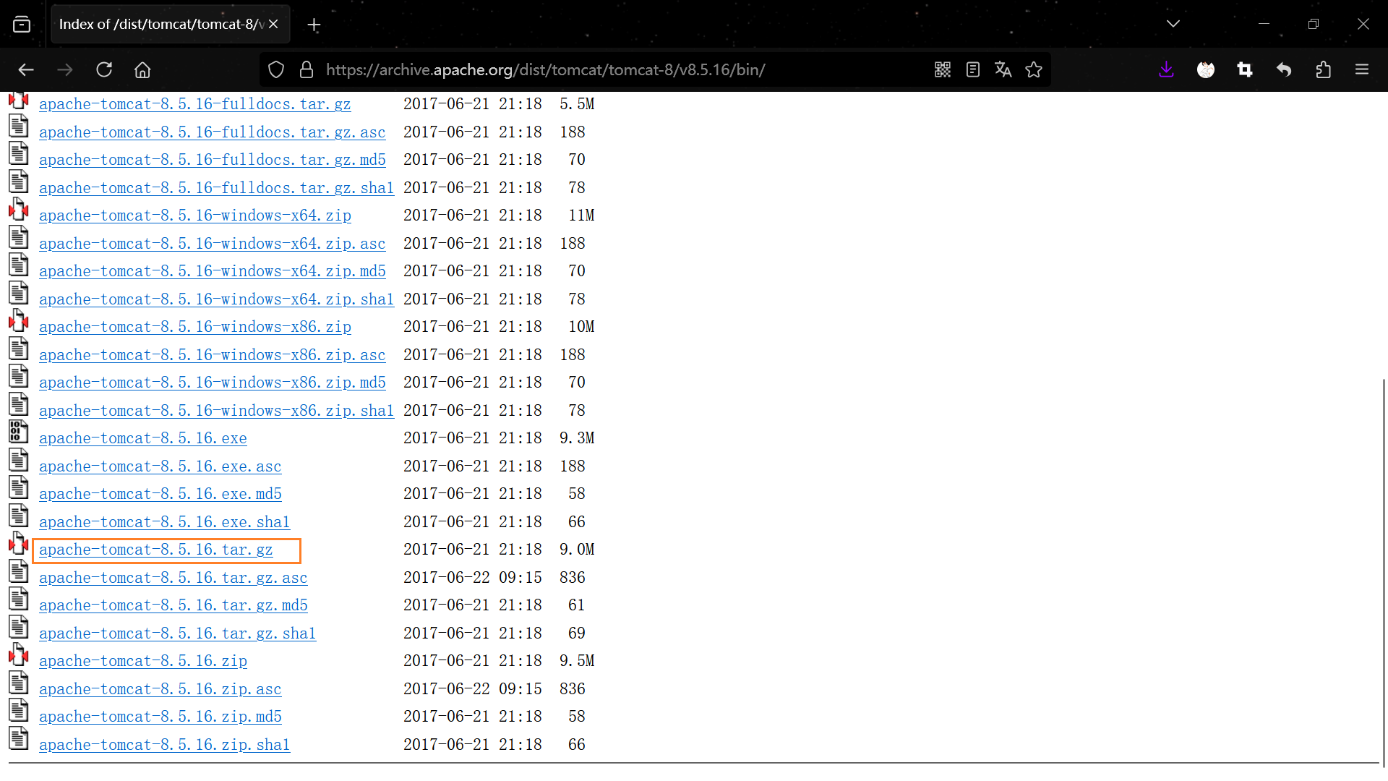The height and width of the screenshot is (781, 1388).
Task: Click the translate page icon
Action: point(1003,69)
